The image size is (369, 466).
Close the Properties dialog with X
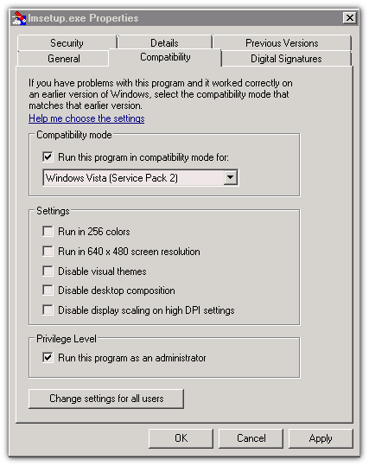pyautogui.click(x=350, y=18)
